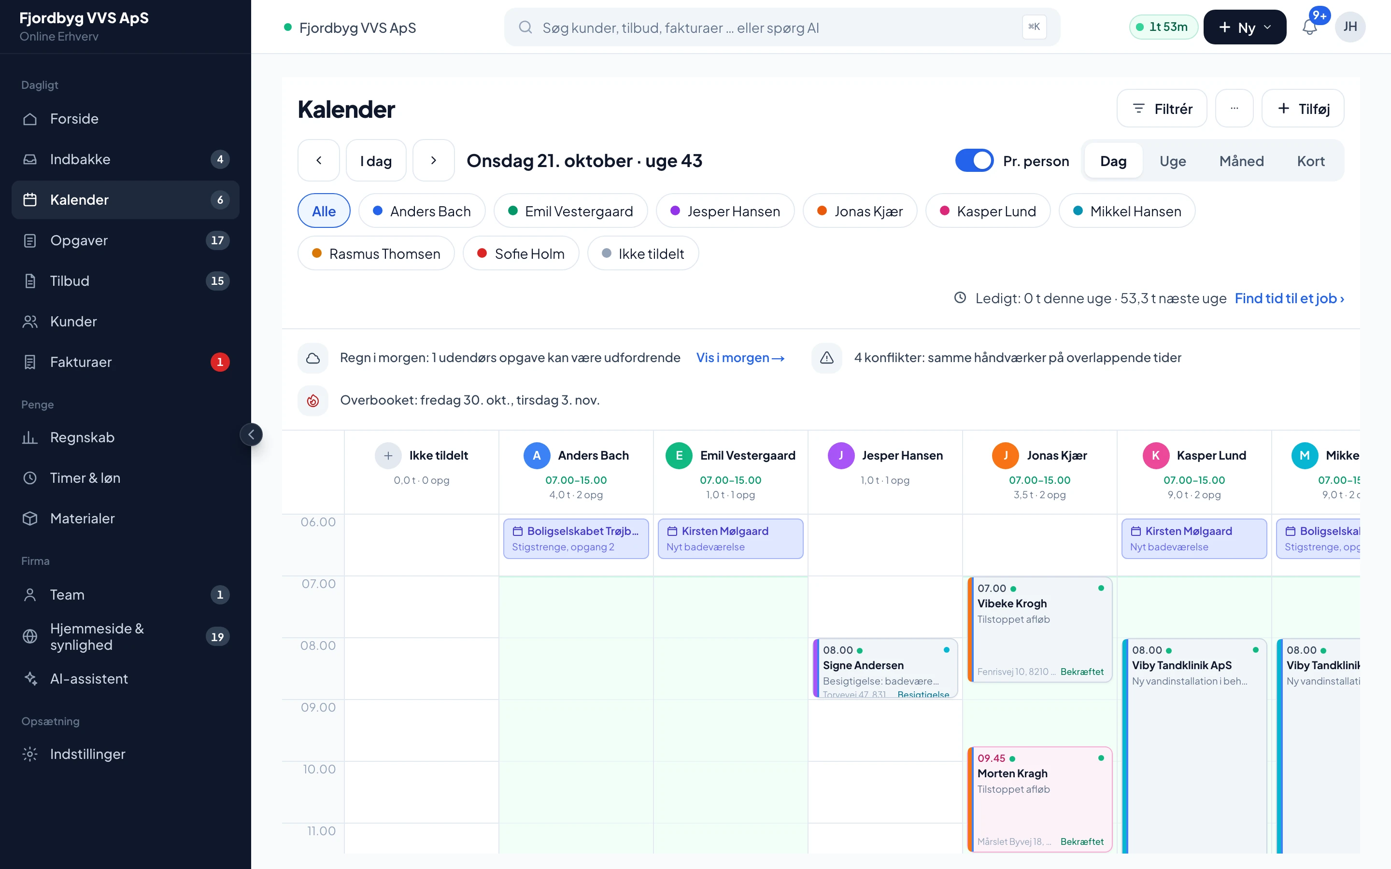Click the I dag button
This screenshot has width=1391, height=869.
pos(376,160)
